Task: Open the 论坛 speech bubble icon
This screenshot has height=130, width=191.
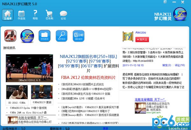Action: (x=63, y=15)
